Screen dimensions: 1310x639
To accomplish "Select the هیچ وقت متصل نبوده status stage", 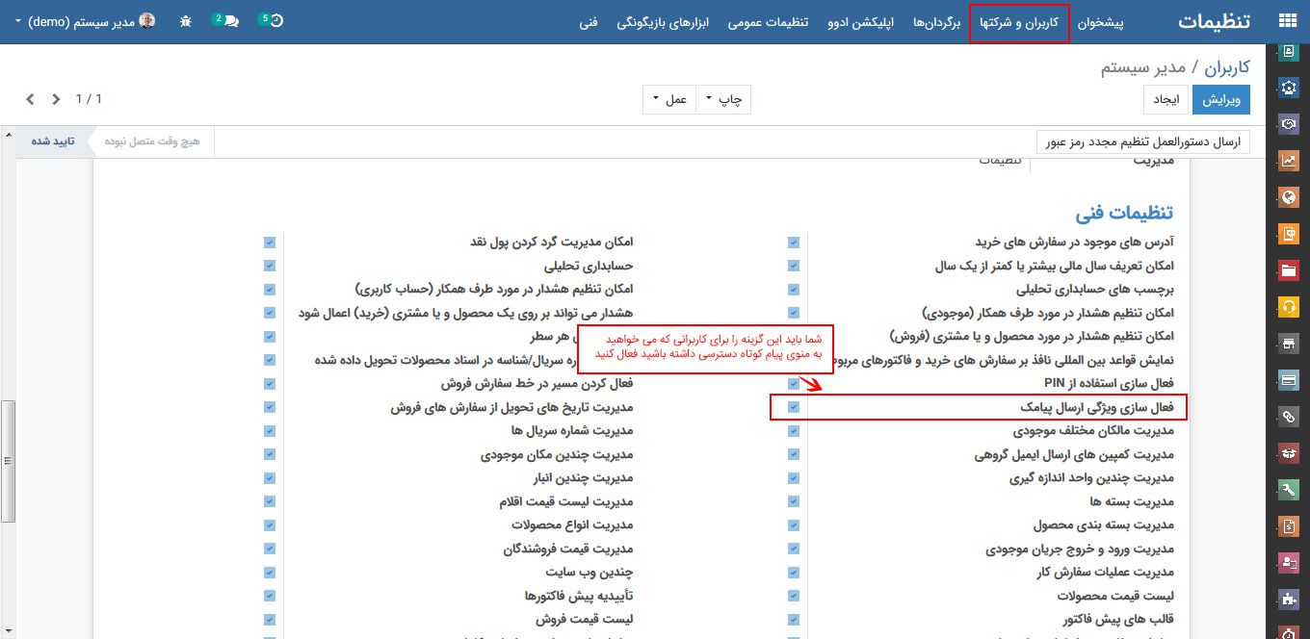I will [x=153, y=141].
